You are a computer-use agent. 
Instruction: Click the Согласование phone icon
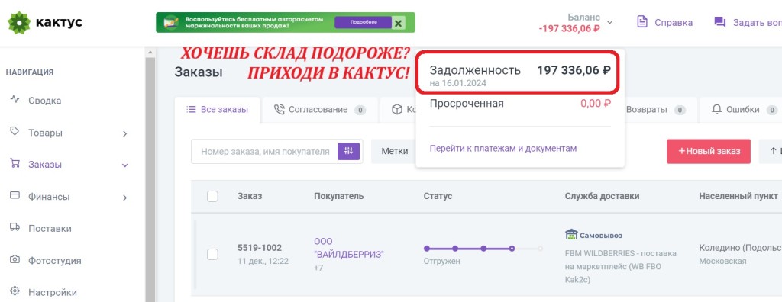(x=280, y=110)
